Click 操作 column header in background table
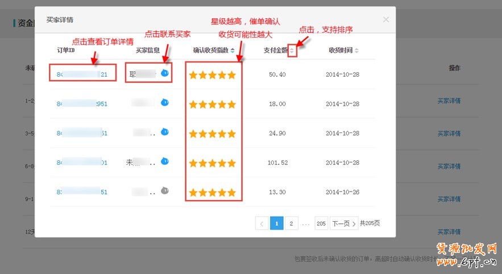Image resolution: width=502 pixels, height=274 pixels. point(454,68)
